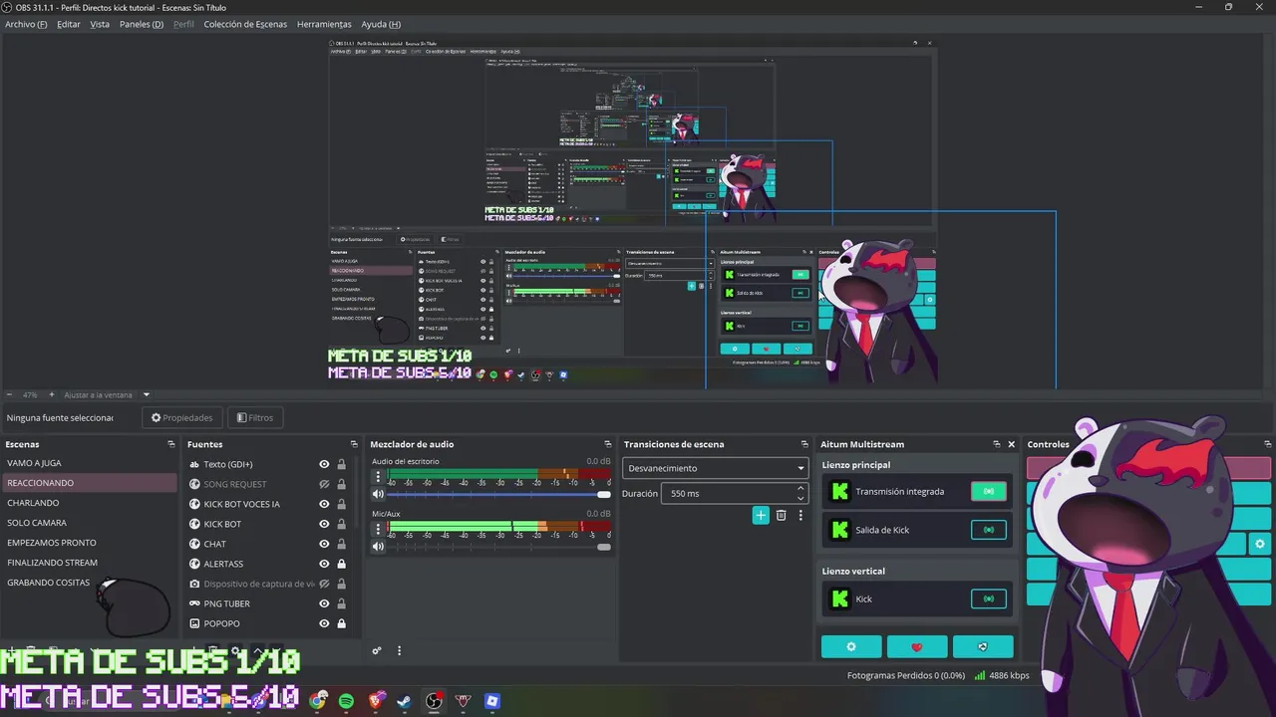Select the FINALIZANDO STREAM scene
The height and width of the screenshot is (717, 1276).
(89, 563)
